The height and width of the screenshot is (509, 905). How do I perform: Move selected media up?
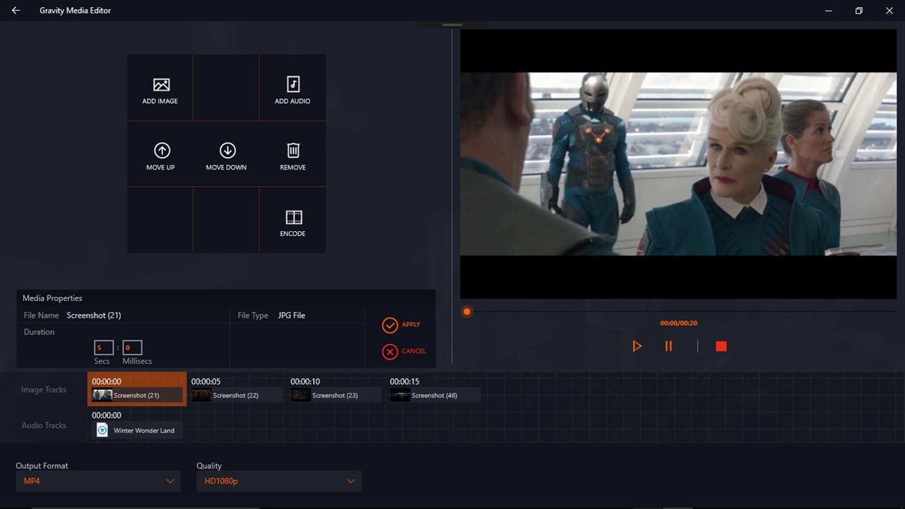click(x=162, y=151)
